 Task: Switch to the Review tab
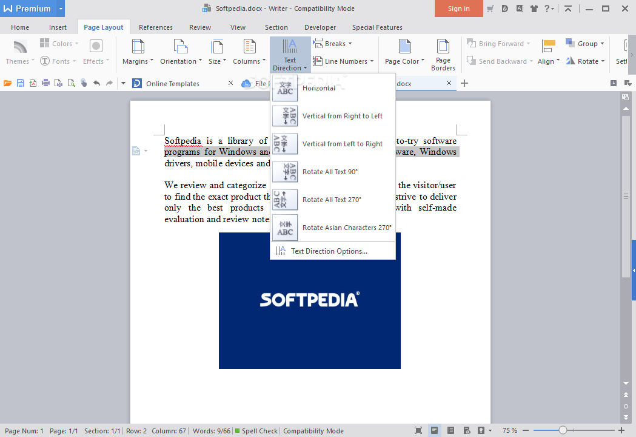[x=200, y=27]
